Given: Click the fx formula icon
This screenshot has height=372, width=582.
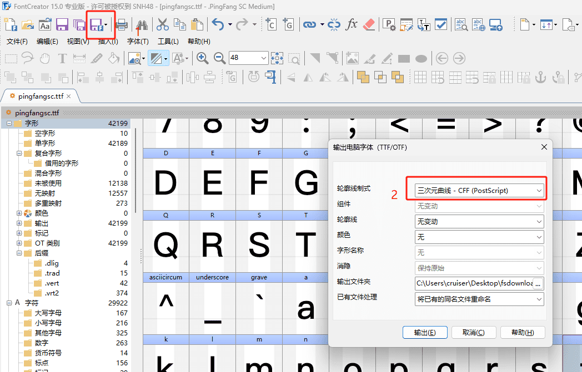Looking at the screenshot, I should tap(352, 24).
